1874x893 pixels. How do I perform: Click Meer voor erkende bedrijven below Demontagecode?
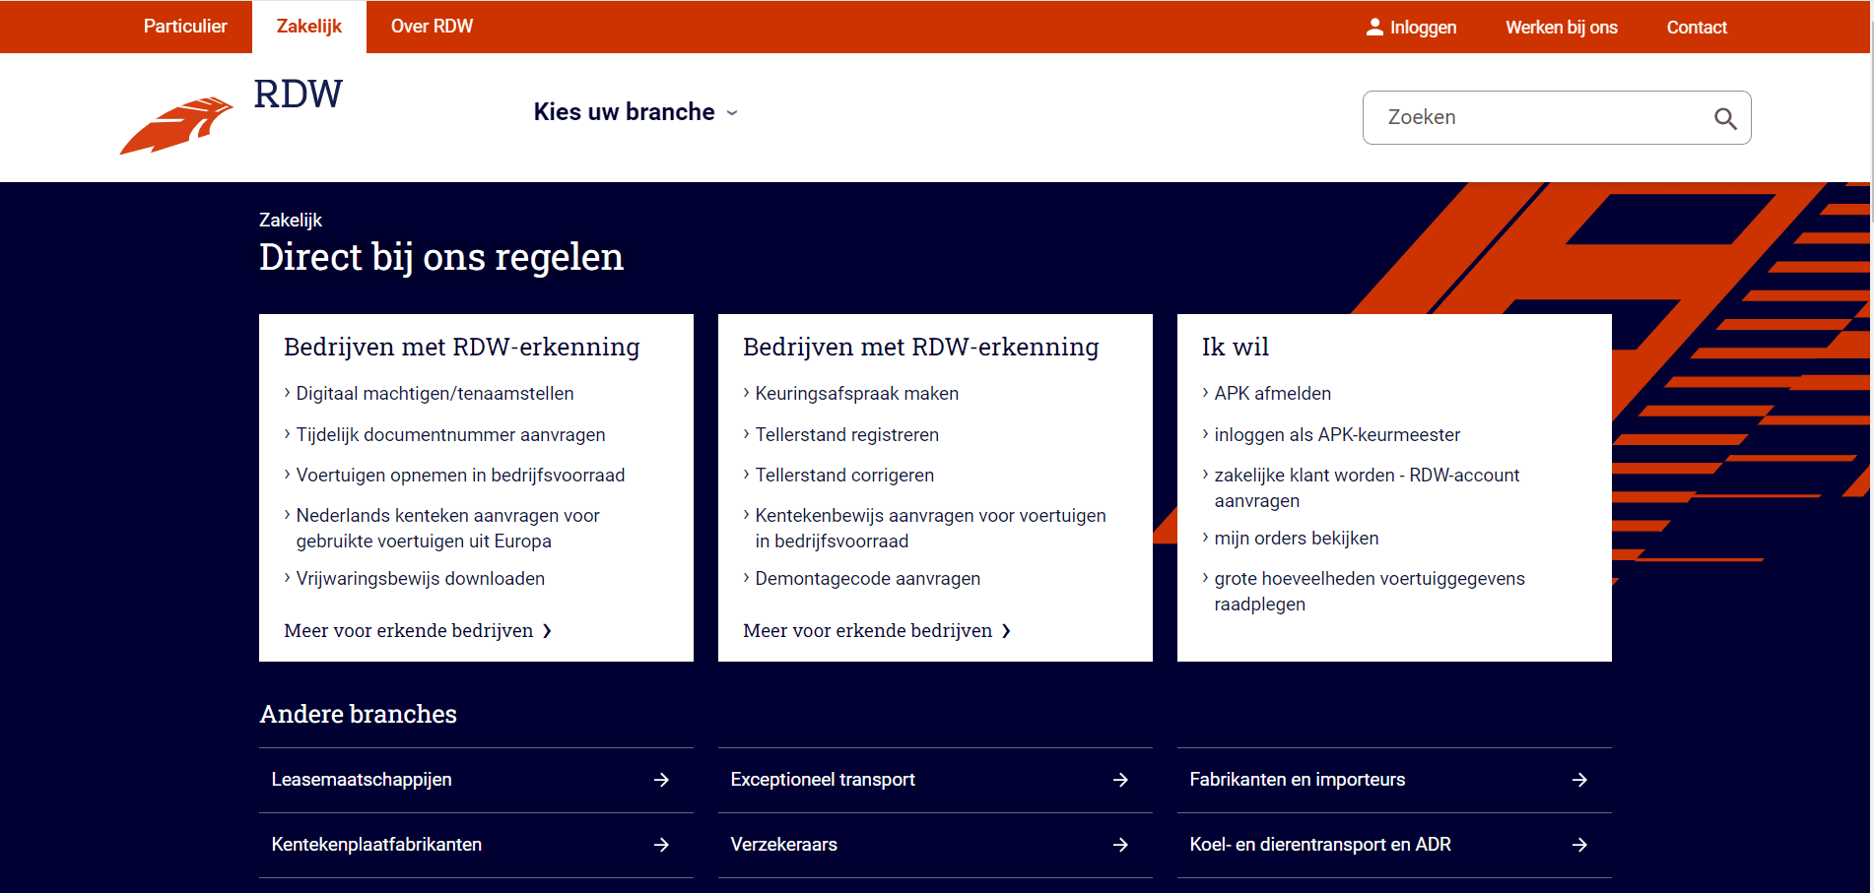click(x=877, y=631)
